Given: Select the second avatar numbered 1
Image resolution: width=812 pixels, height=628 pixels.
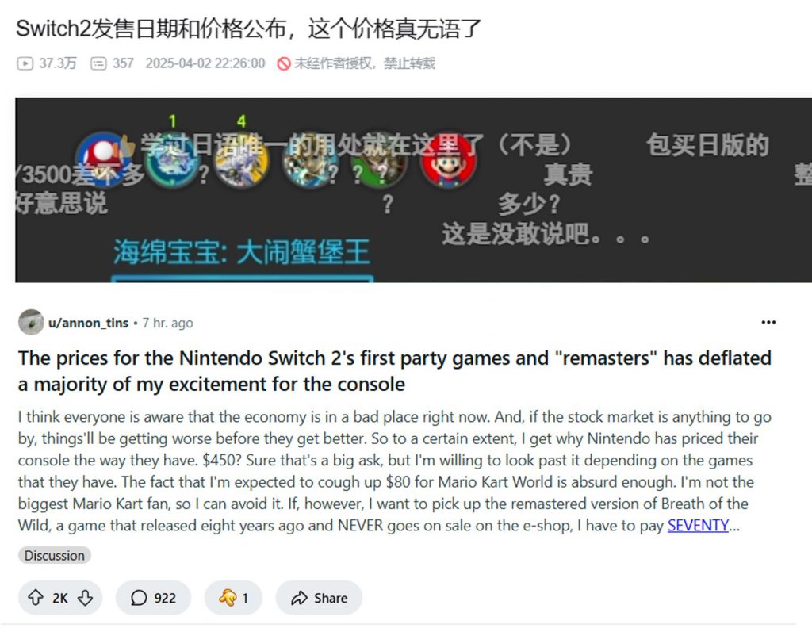Looking at the screenshot, I should [x=172, y=160].
